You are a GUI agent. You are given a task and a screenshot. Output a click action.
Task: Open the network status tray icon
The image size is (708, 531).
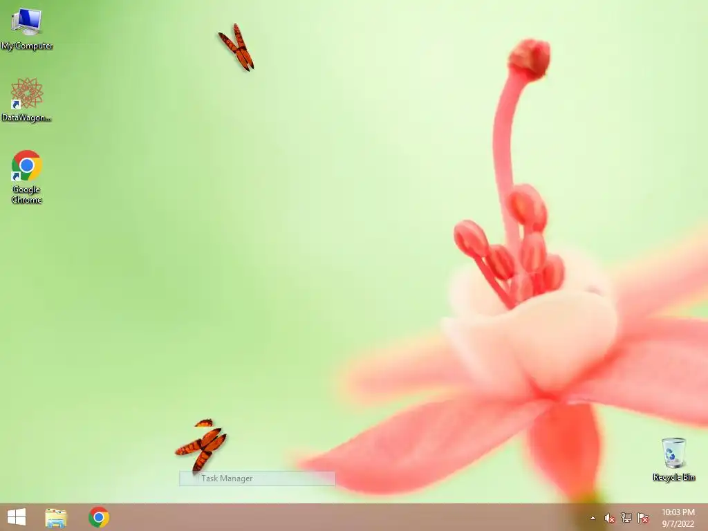[x=626, y=517]
